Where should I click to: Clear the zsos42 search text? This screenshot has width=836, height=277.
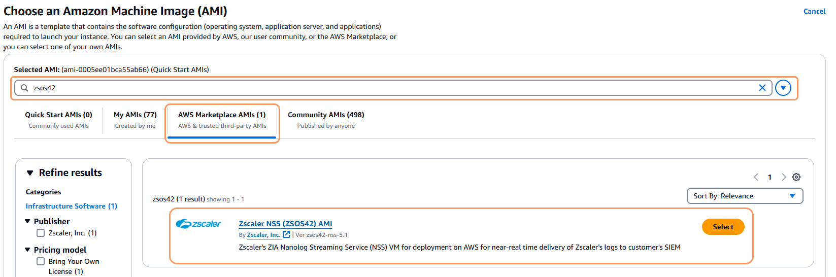(762, 88)
